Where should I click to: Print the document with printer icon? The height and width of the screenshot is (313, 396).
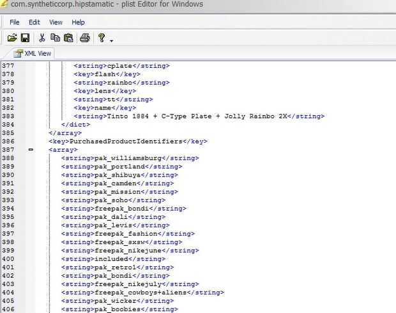click(84, 38)
